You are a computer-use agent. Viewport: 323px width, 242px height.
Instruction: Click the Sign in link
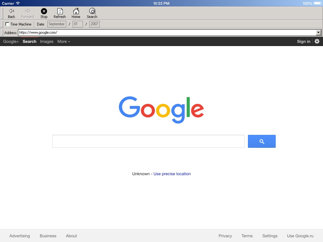coord(304,42)
